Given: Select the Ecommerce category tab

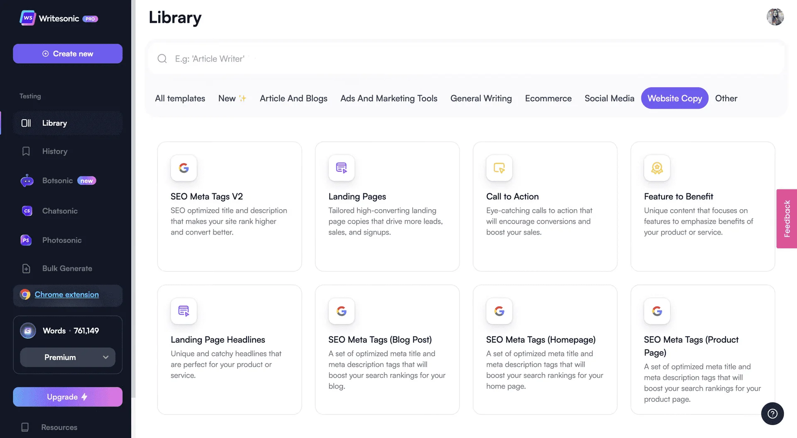Looking at the screenshot, I should [x=548, y=98].
